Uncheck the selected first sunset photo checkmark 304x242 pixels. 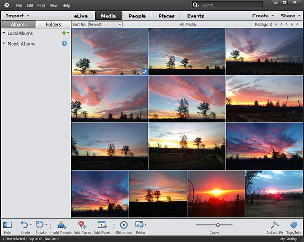(x=144, y=72)
